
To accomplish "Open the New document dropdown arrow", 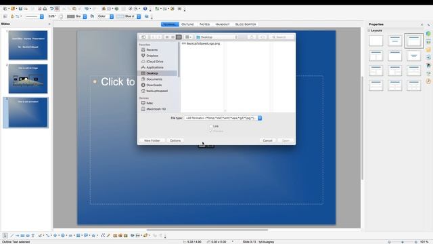I will (9, 9).
